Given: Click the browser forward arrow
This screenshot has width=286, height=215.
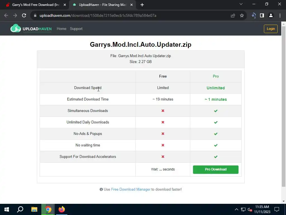Looking at the screenshot, I should [15, 16].
